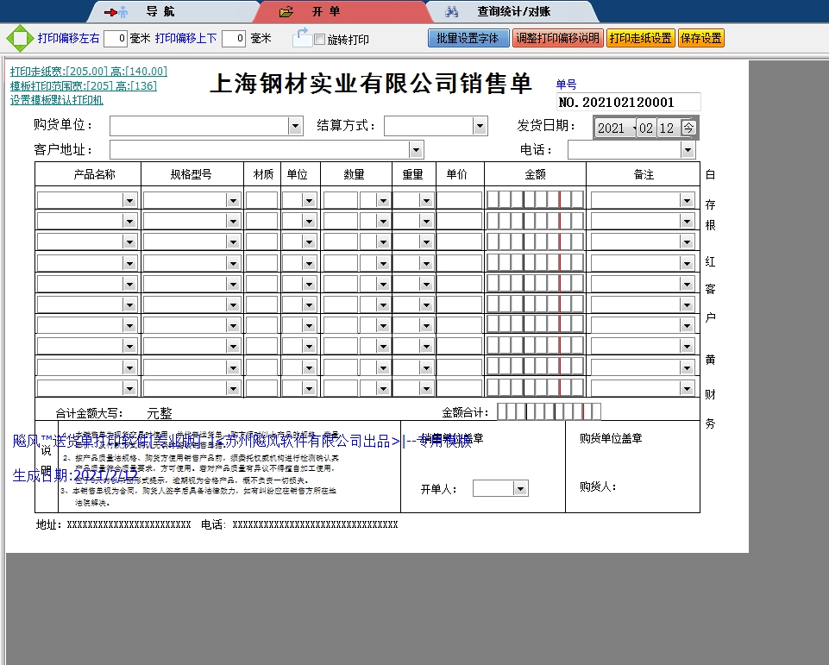This screenshot has height=665, width=829.
Task: Click the 打印偏移左右 input field
Action: pos(113,38)
